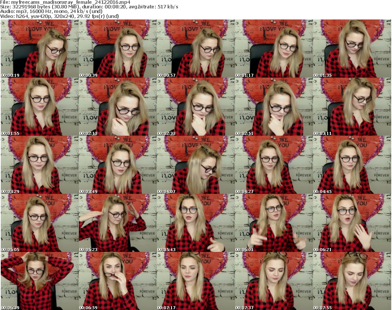
Task: Select the frame stamped 00:00:19
Action: [x=39, y=49]
